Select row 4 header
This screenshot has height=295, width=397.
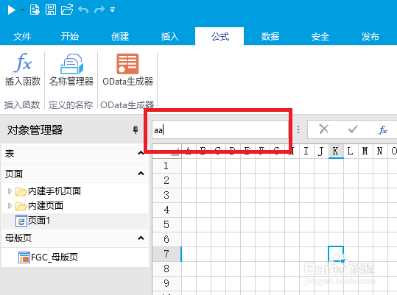(x=166, y=210)
